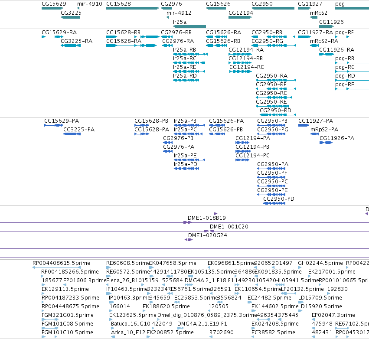Select the mir-4910 gene label
The width and height of the screenshot is (369, 339).
click(x=90, y=4)
